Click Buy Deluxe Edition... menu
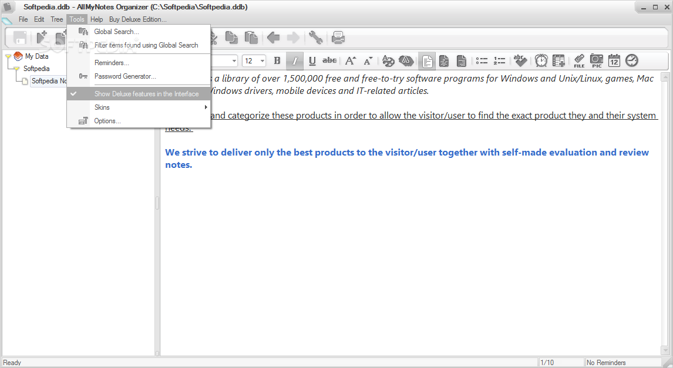 tap(138, 19)
